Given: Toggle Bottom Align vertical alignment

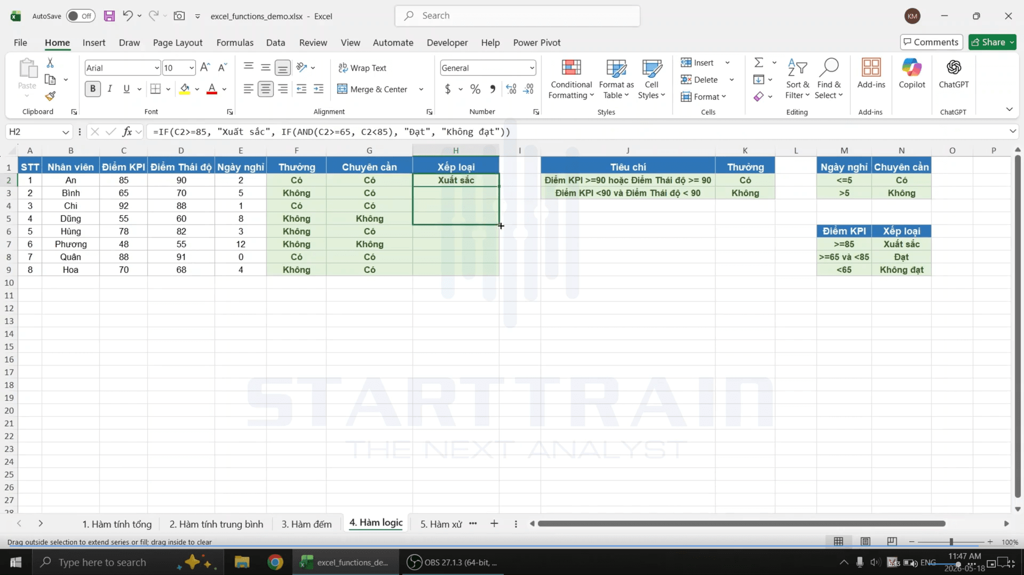Looking at the screenshot, I should click(283, 68).
